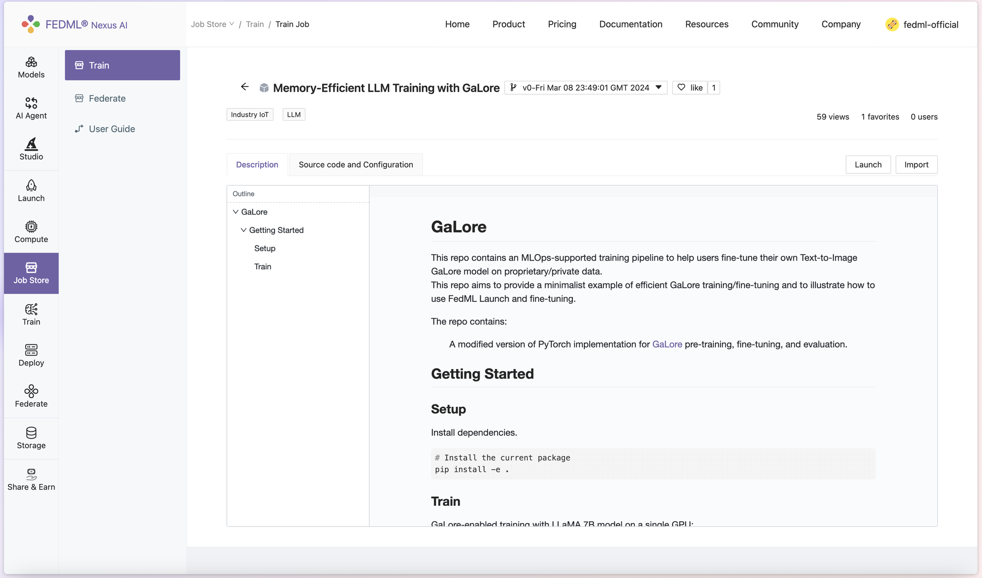This screenshot has height=578, width=982.
Task: Open the Models sidebar icon
Action: tap(31, 67)
